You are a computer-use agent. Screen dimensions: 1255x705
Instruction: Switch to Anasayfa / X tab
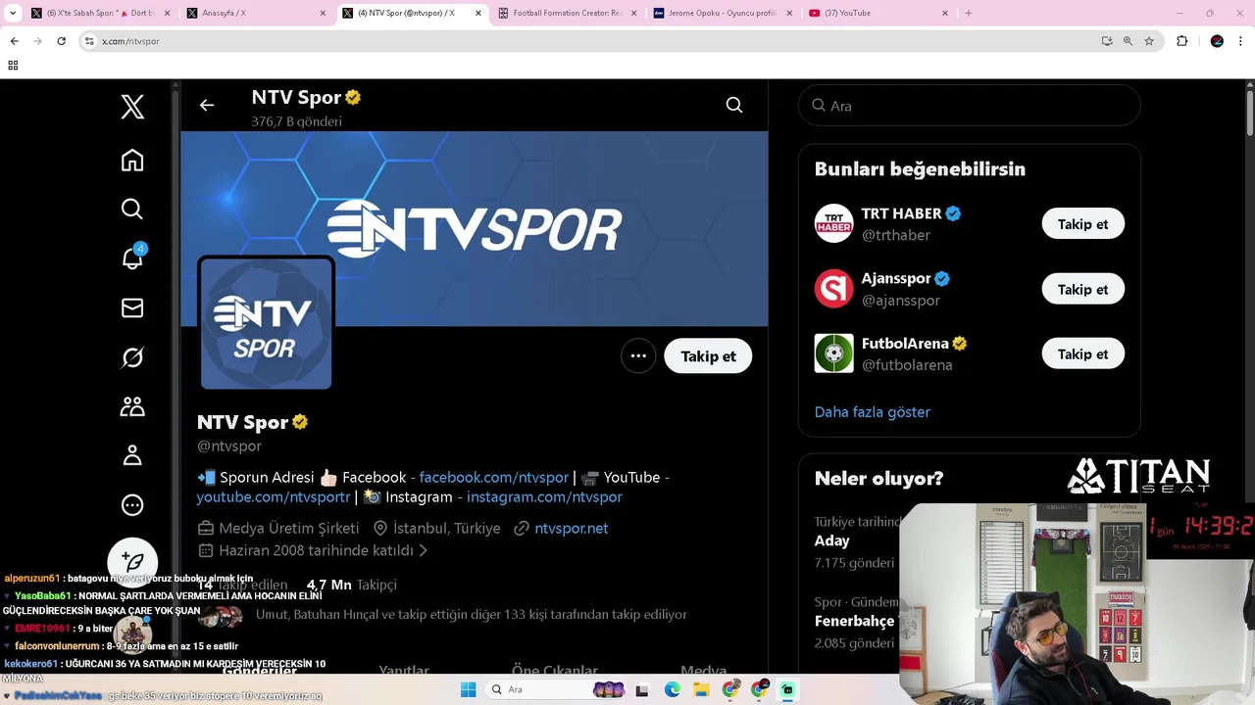257,13
